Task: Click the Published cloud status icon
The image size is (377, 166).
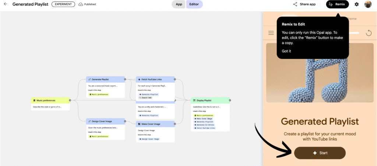Action: click(x=81, y=4)
